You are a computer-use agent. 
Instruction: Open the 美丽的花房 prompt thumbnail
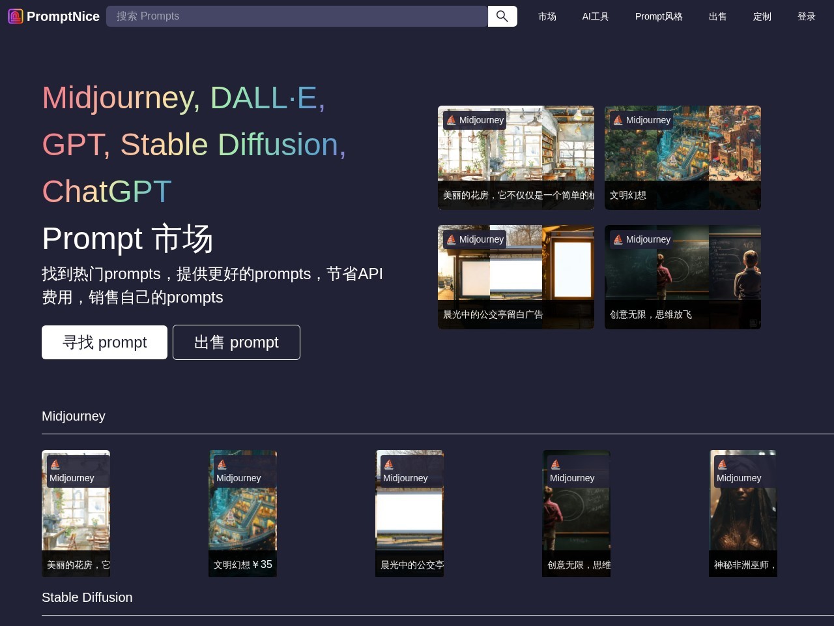click(x=76, y=513)
